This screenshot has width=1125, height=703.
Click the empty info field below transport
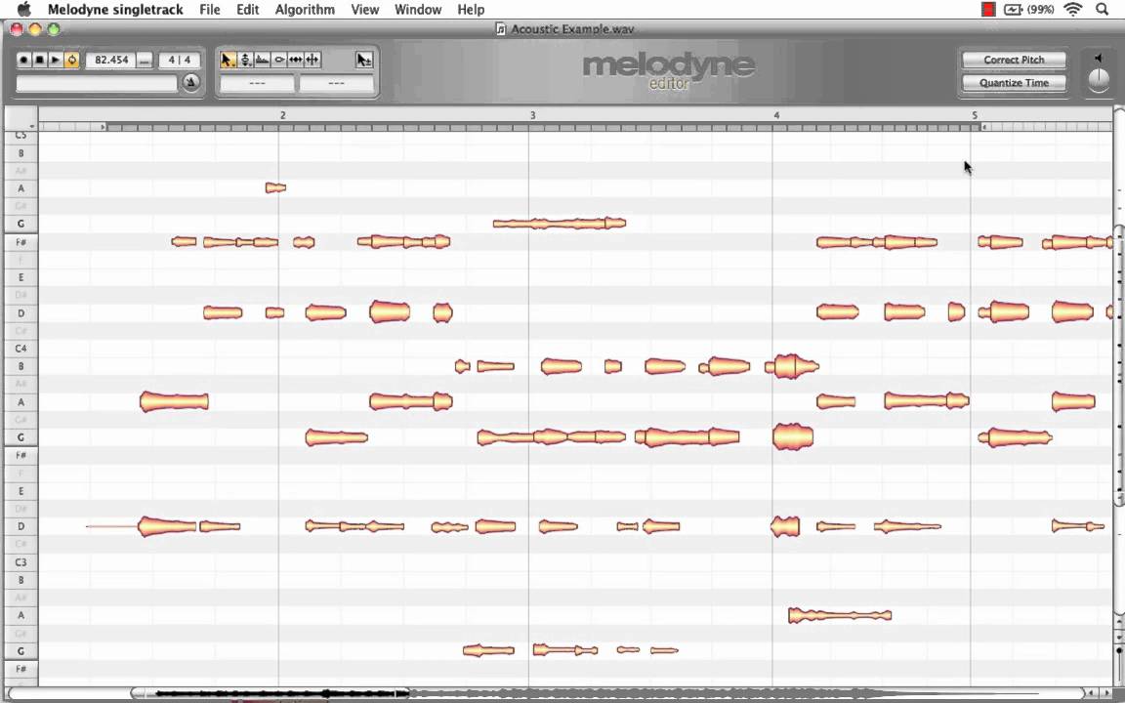point(97,83)
